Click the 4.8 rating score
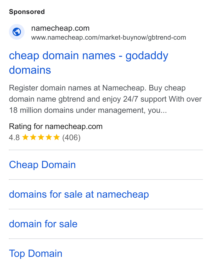This screenshot has width=212, height=268. 14,137
